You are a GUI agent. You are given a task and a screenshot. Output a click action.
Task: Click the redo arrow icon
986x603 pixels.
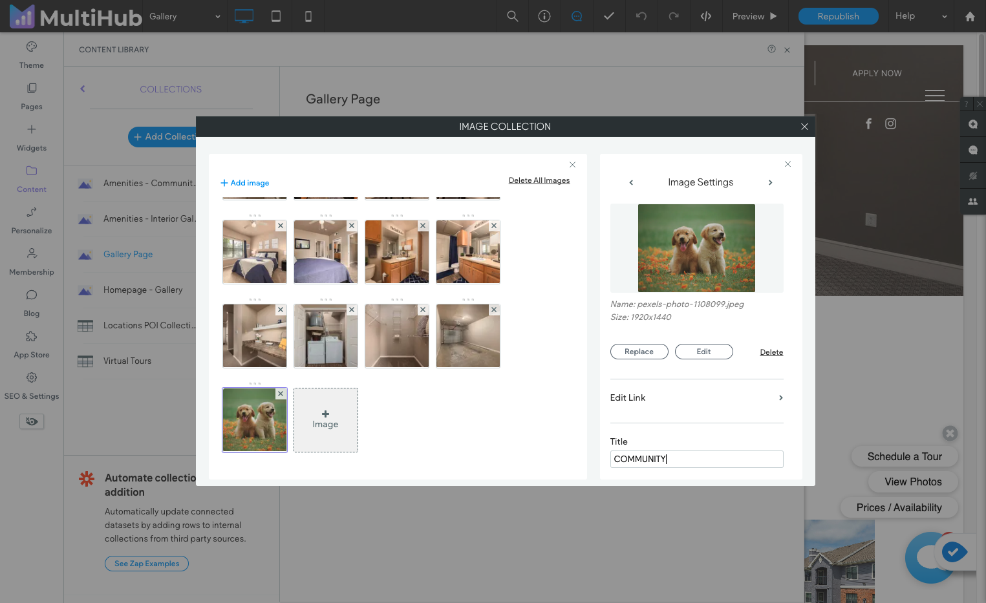(x=674, y=16)
